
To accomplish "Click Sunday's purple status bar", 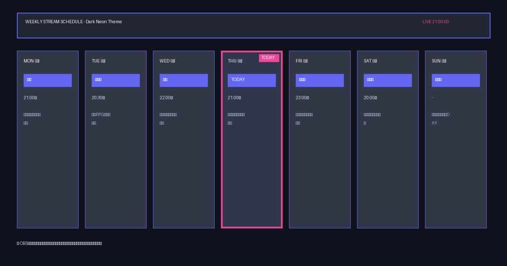I will point(456,81).
